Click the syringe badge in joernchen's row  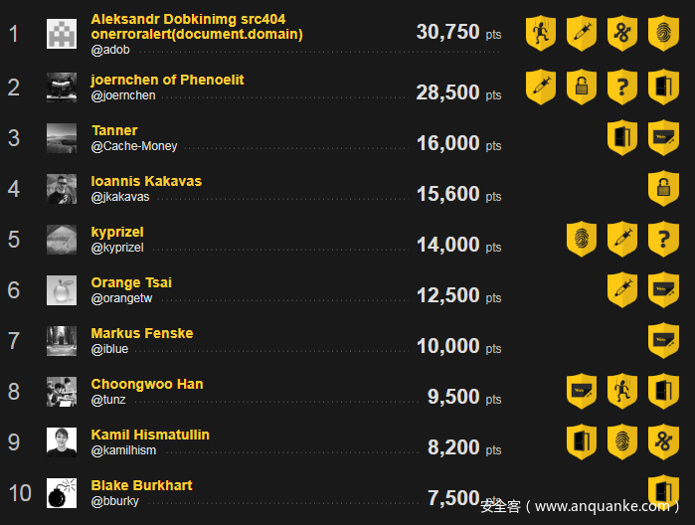pos(540,87)
